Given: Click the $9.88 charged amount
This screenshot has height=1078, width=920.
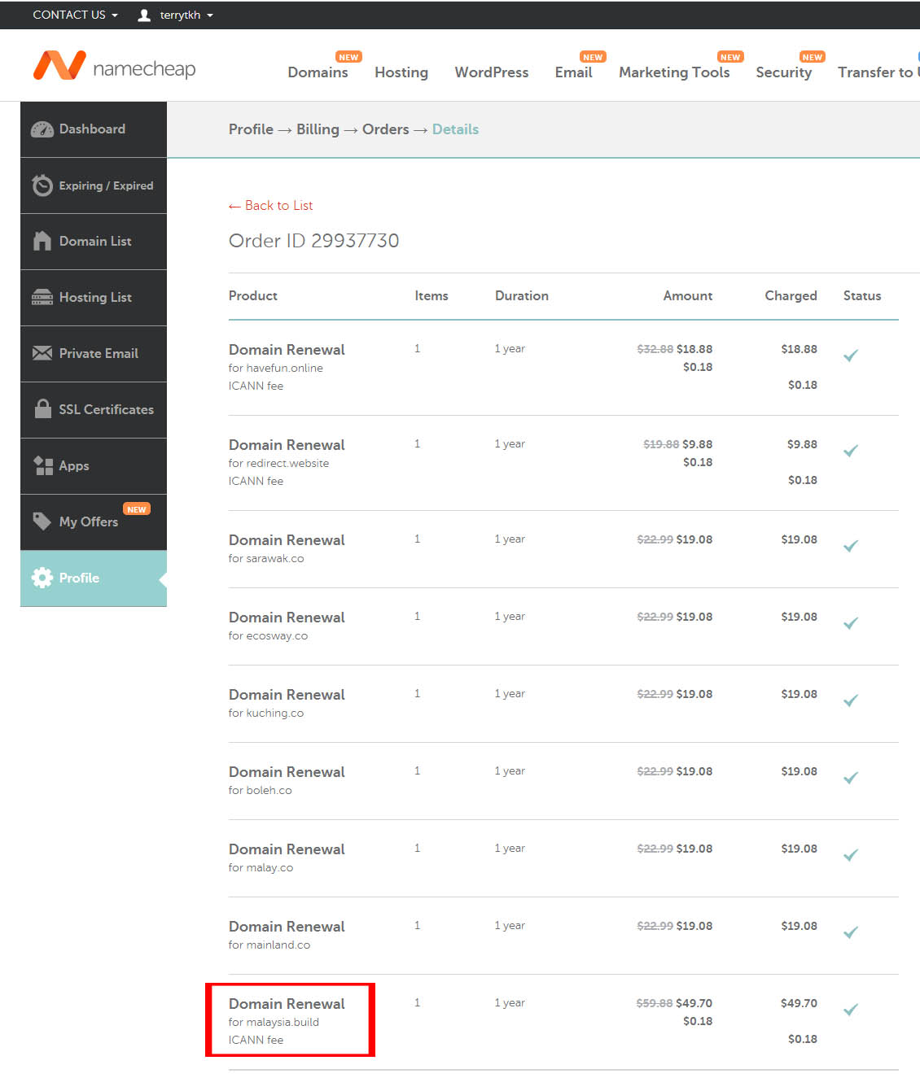Looking at the screenshot, I should [x=802, y=445].
